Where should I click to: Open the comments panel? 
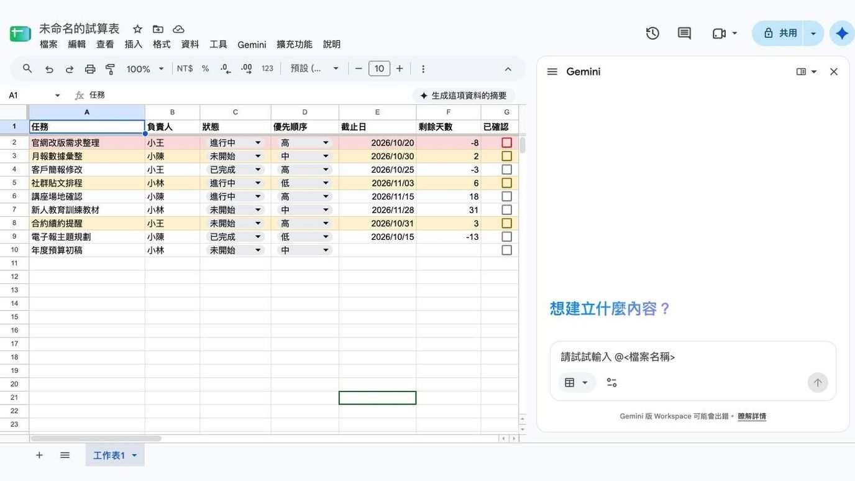coord(684,34)
